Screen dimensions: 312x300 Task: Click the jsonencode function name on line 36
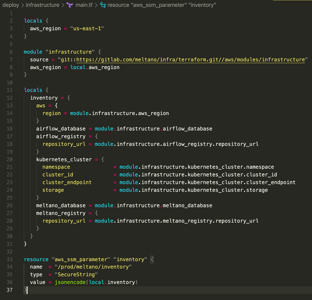tap(70, 282)
